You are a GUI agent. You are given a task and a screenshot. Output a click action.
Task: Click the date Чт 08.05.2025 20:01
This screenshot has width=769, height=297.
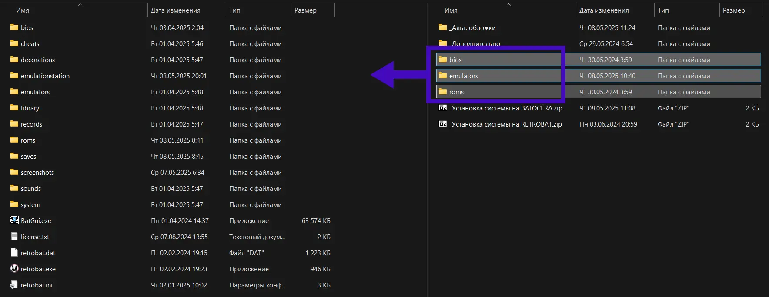(179, 76)
